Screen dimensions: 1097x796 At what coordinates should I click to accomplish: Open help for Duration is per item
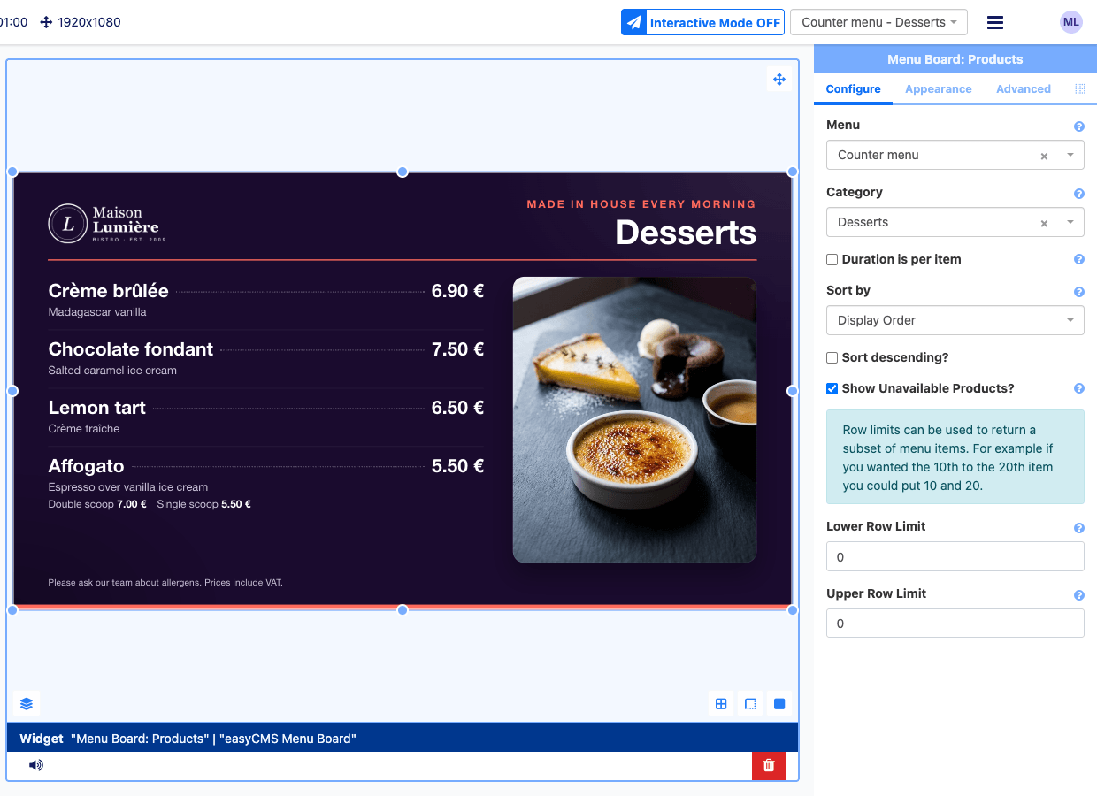1079,260
